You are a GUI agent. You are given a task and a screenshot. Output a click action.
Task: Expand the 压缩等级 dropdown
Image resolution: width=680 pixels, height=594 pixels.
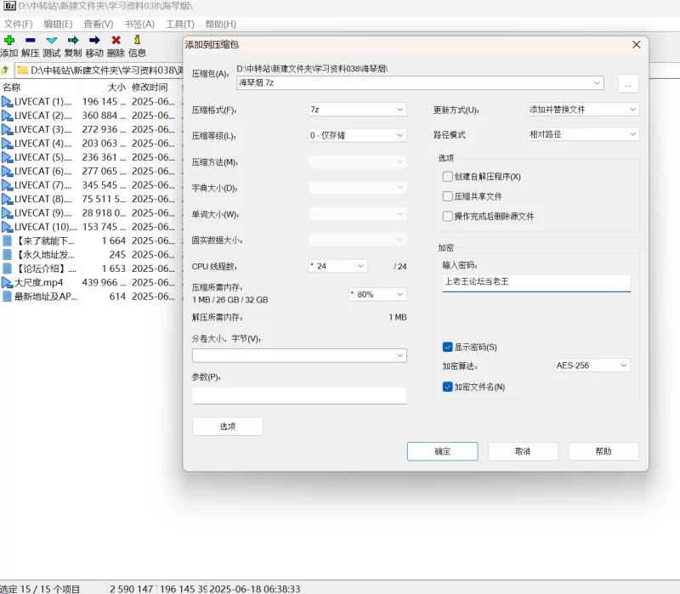click(357, 135)
